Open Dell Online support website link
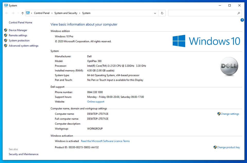Viewport: 247px width, 163px height. click(96, 102)
